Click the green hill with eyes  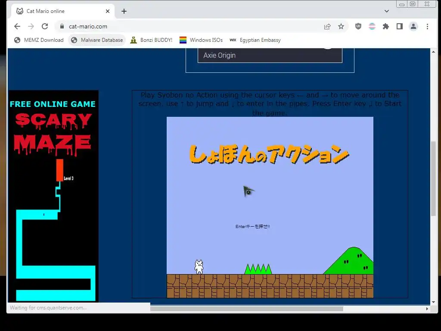pyautogui.click(x=349, y=261)
